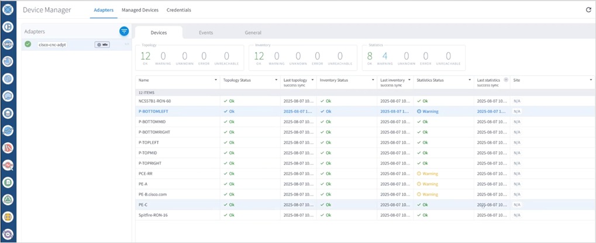Open the General sub-tab
596x243 pixels.
click(253, 33)
